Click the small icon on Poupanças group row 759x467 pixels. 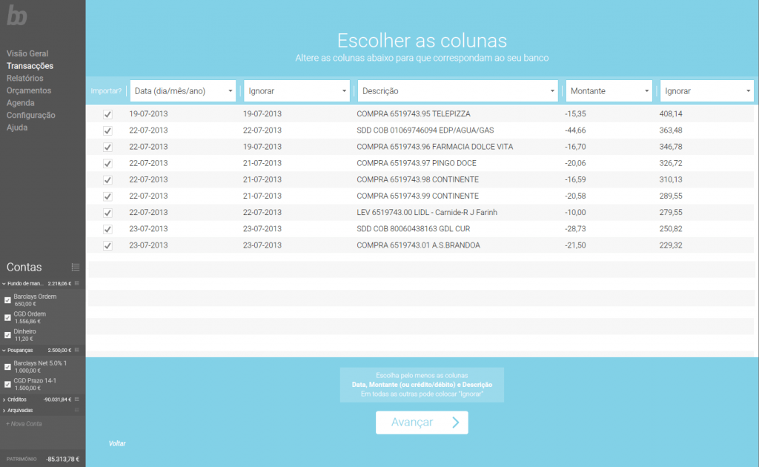77,350
